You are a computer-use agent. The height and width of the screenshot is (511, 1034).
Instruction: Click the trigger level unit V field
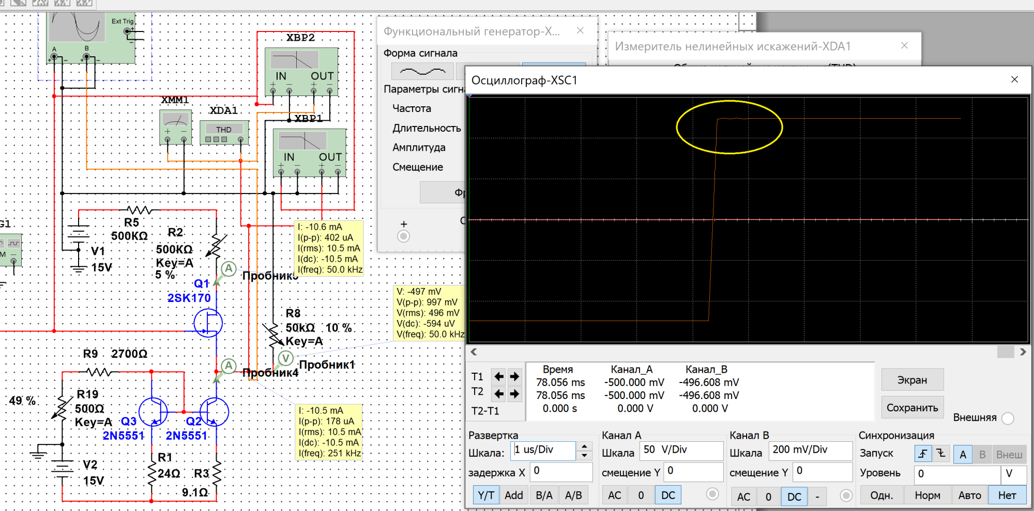tap(1014, 475)
